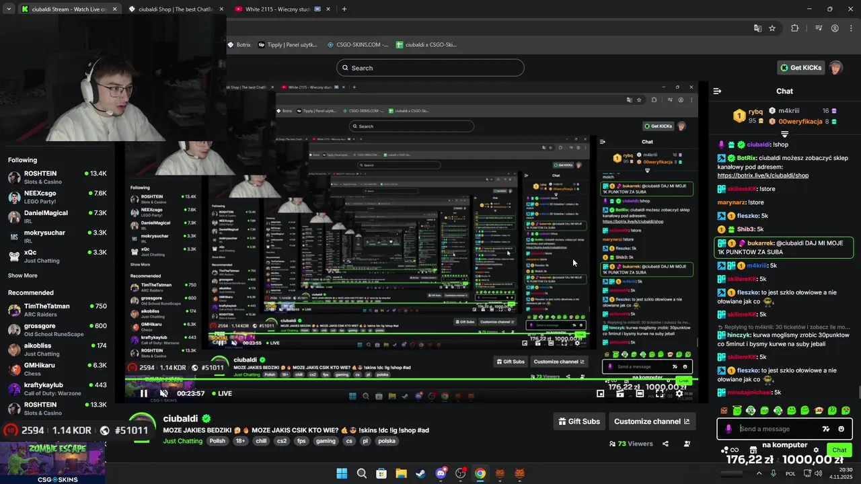The image size is (861, 484).
Task: Focus the Kick Search field
Action: 430,68
